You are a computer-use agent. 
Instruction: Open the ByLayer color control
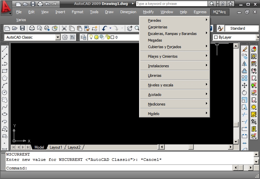pyautogui.click(x=236, y=37)
